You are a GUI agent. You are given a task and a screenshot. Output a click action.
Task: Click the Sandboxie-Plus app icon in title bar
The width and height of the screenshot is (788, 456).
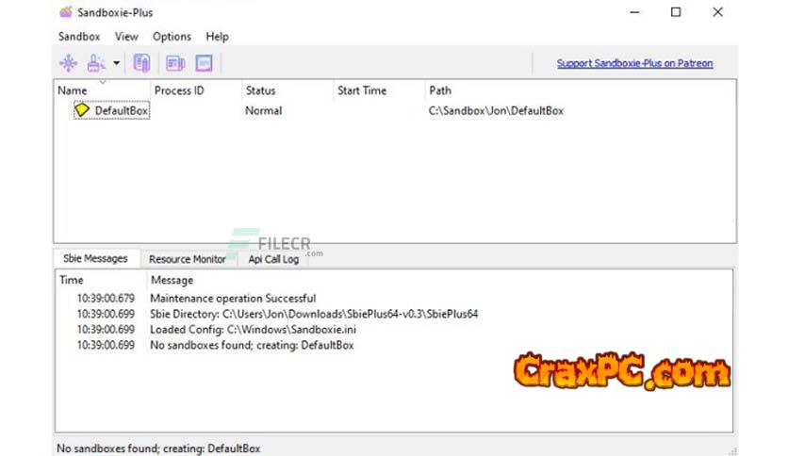point(66,12)
